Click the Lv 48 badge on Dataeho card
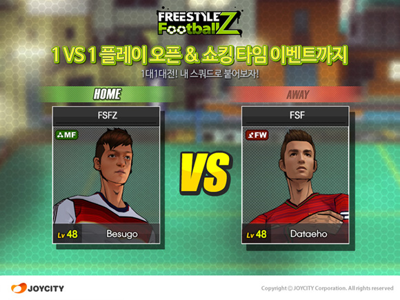400x300 pixels. pos(257,234)
